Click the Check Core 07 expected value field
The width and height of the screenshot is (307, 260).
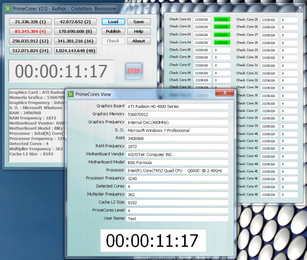202,65
